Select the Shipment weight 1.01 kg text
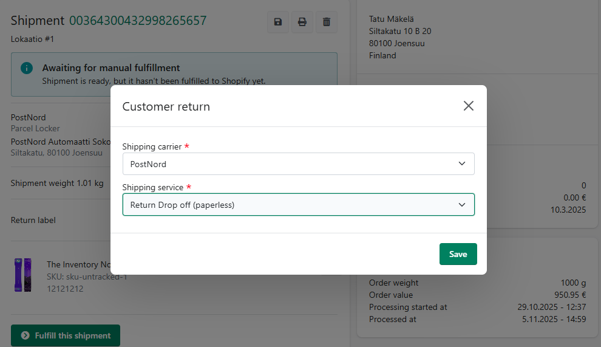The image size is (601, 347). coord(57,183)
